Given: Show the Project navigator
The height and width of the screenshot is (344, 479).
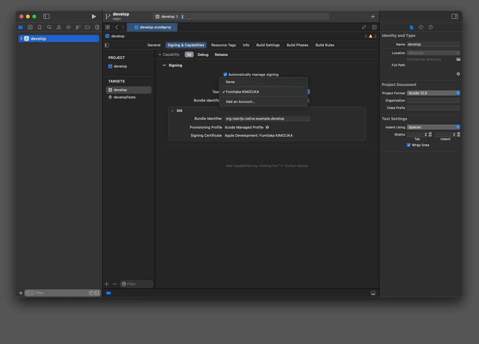Looking at the screenshot, I should (20, 28).
